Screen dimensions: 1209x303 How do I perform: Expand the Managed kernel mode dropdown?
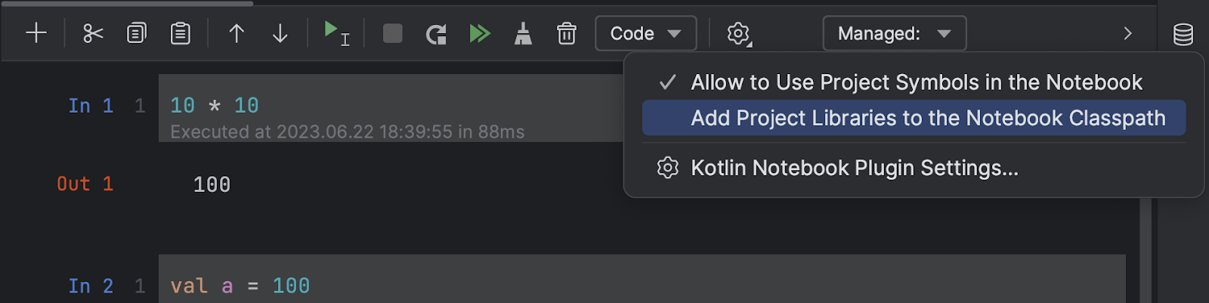[x=895, y=33]
